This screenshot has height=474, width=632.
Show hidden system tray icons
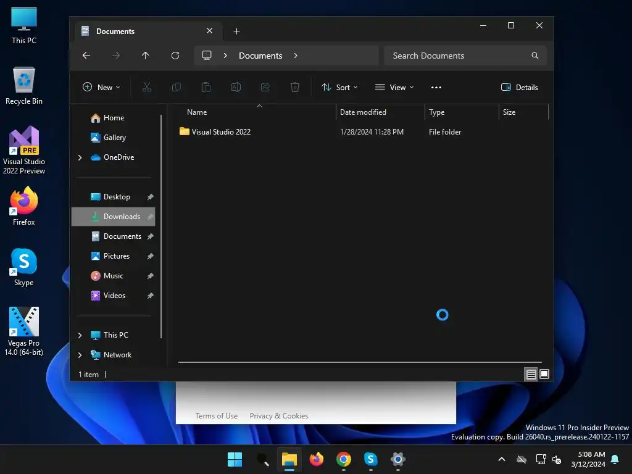(x=502, y=459)
